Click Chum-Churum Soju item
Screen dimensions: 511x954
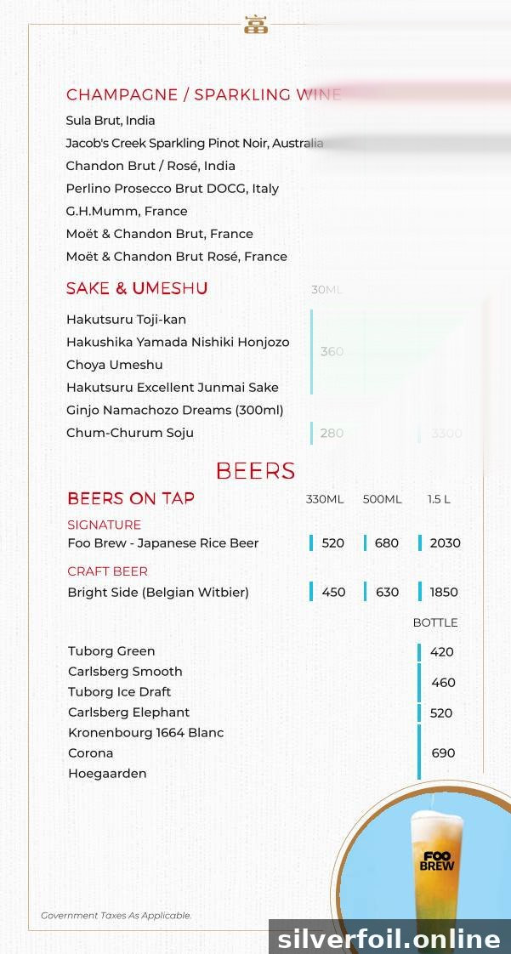click(x=129, y=433)
